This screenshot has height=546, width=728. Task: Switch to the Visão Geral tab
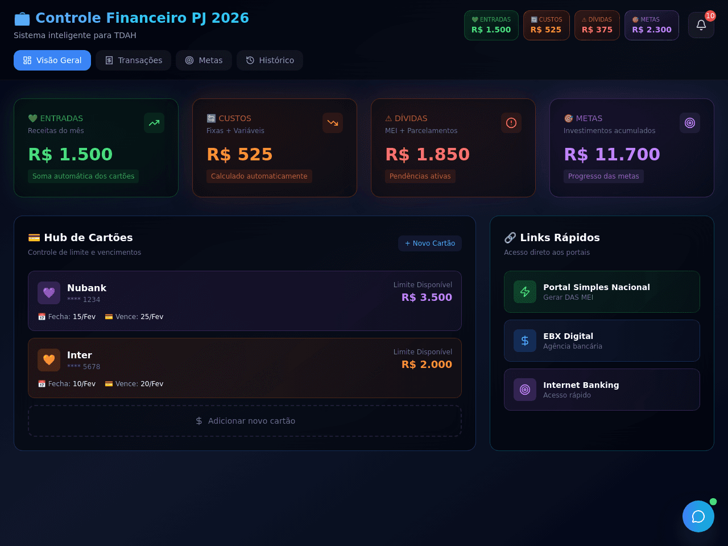52,60
